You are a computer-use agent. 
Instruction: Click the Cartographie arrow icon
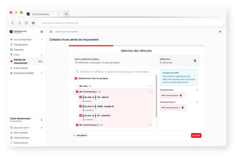pyautogui.click(x=12, y=44)
